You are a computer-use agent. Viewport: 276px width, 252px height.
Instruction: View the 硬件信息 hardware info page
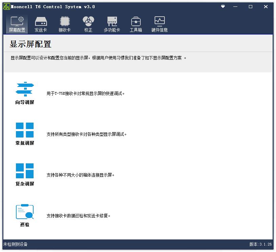point(159,24)
